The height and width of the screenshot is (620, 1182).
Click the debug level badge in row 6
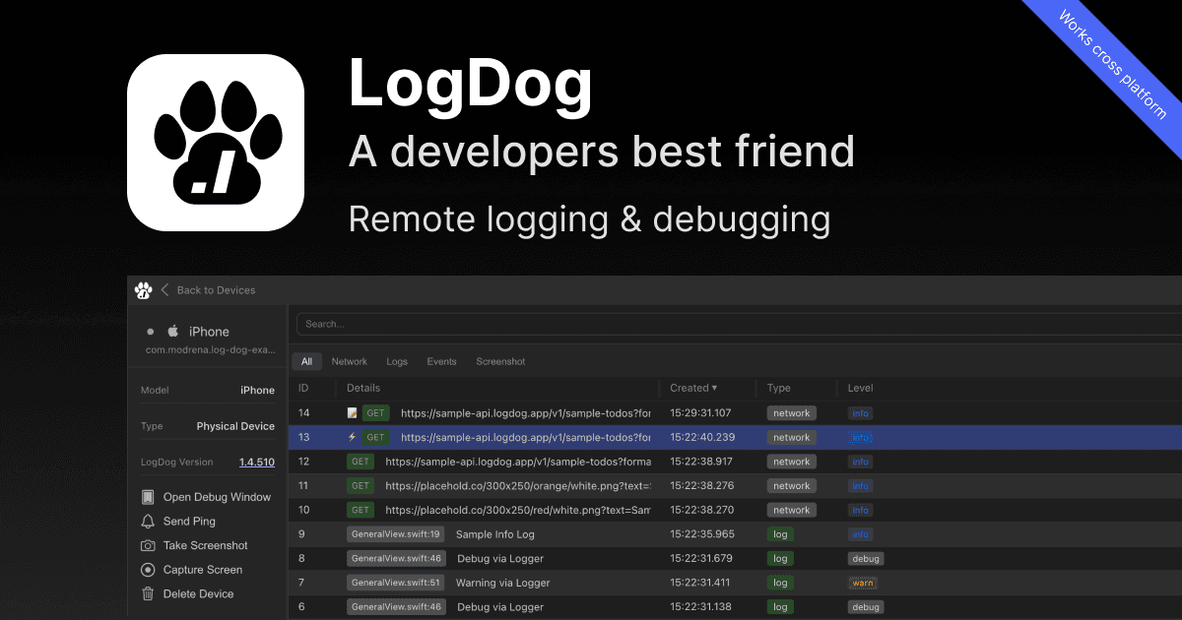tap(866, 607)
